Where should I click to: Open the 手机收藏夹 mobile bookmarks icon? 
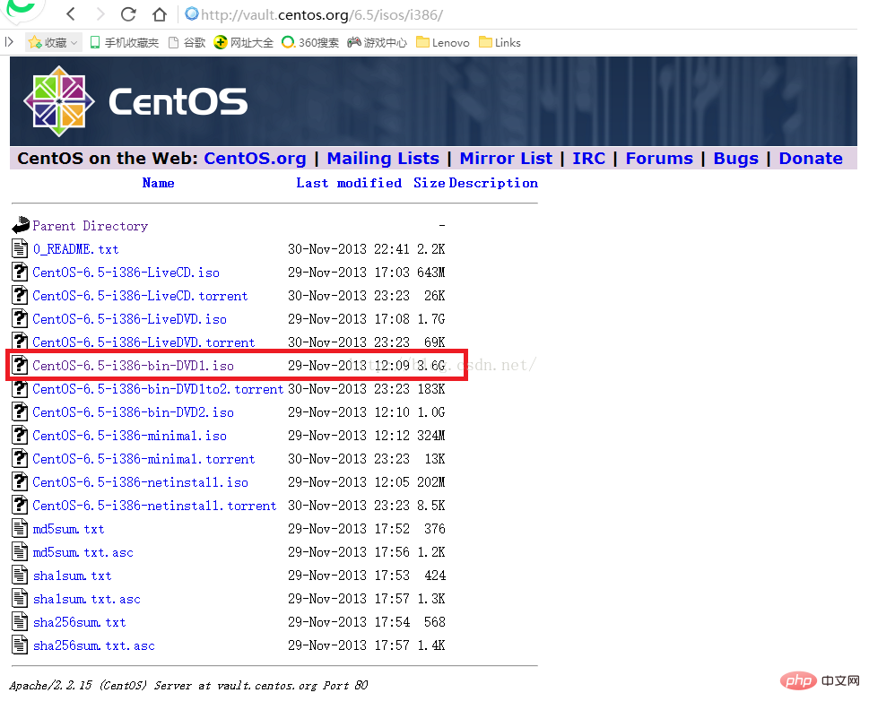95,43
